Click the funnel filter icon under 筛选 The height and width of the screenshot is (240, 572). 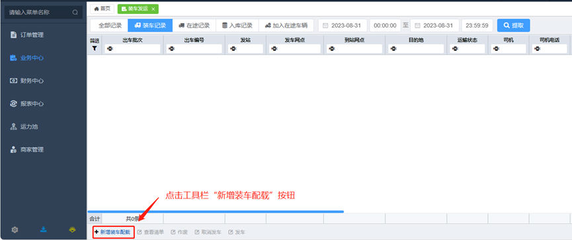(x=95, y=48)
